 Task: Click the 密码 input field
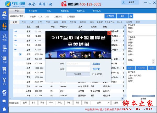pyautogui.click(x=78, y=69)
